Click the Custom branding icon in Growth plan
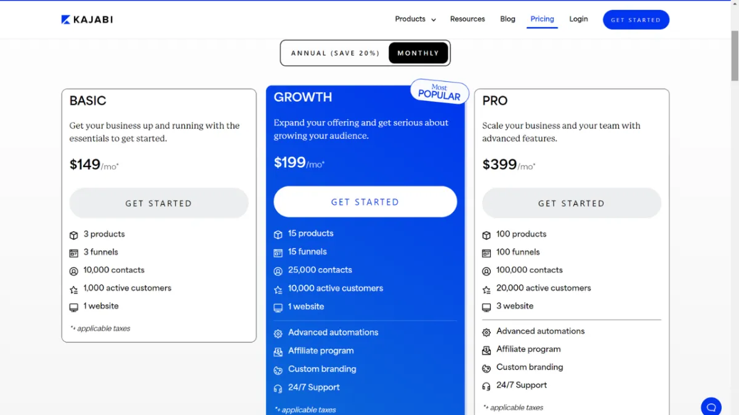The width and height of the screenshot is (739, 415). tap(278, 370)
